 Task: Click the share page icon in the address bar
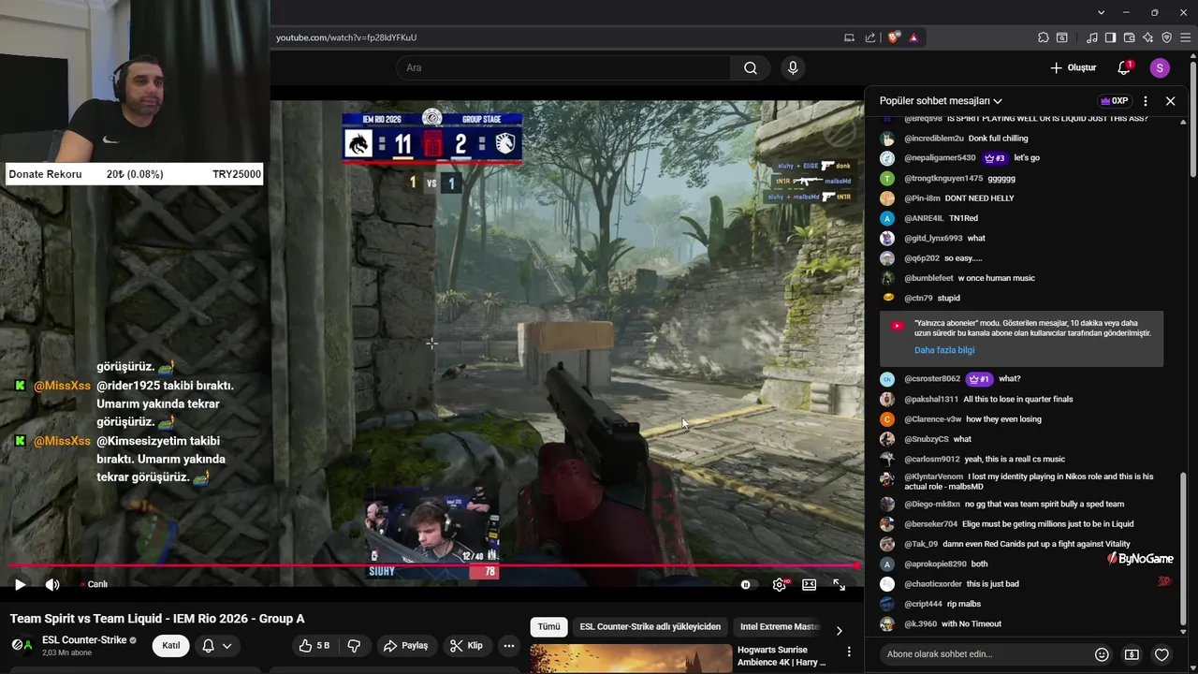[870, 37]
